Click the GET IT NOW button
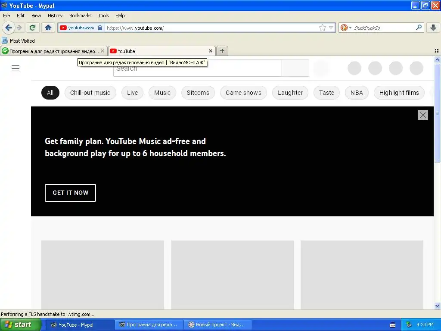The height and width of the screenshot is (331, 441). pos(70,193)
